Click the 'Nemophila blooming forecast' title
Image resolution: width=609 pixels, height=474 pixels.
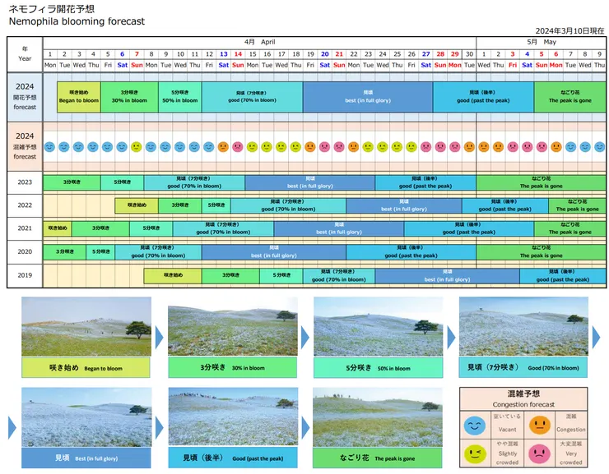(77, 21)
